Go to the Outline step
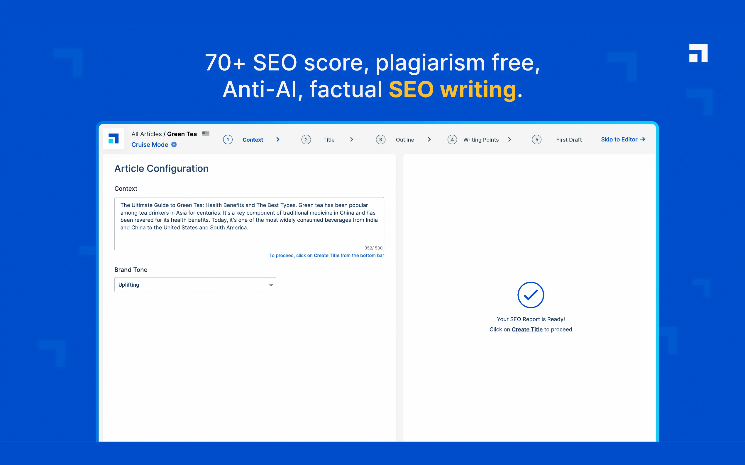 click(x=405, y=140)
